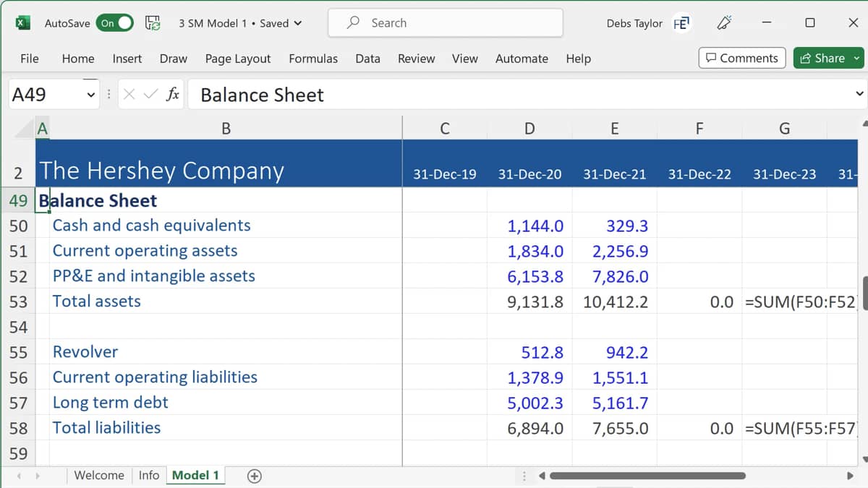Select the Model 1 sheet tab
The height and width of the screenshot is (488, 868).
coord(195,475)
